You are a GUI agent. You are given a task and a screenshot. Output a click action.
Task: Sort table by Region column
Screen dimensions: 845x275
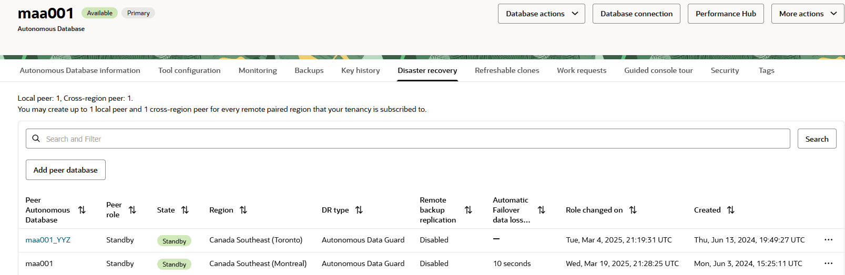click(x=243, y=210)
